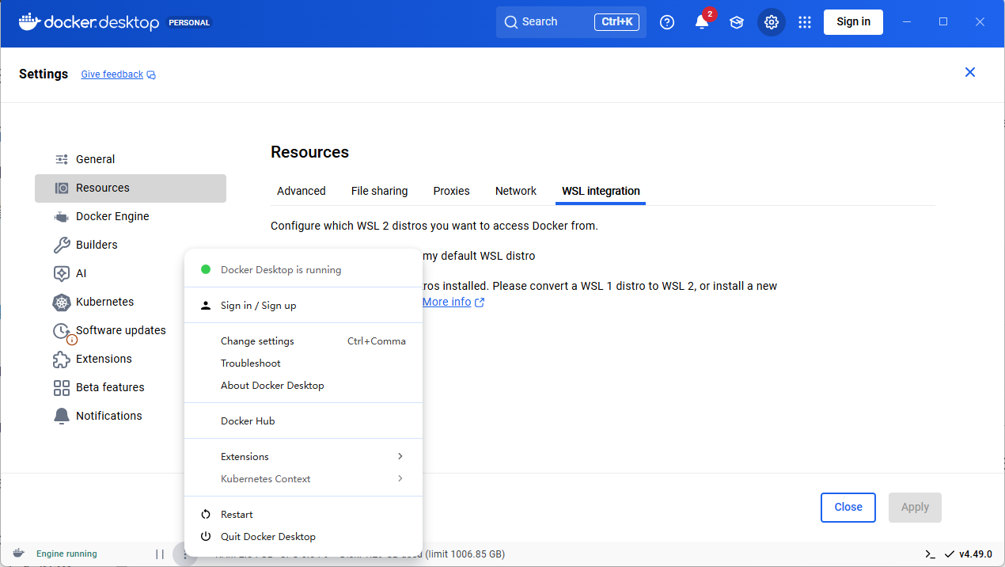Click the pause engine icon in status bar

160,554
